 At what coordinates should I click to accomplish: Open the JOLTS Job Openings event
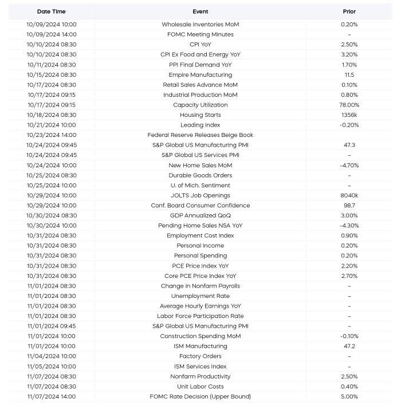[x=200, y=195]
